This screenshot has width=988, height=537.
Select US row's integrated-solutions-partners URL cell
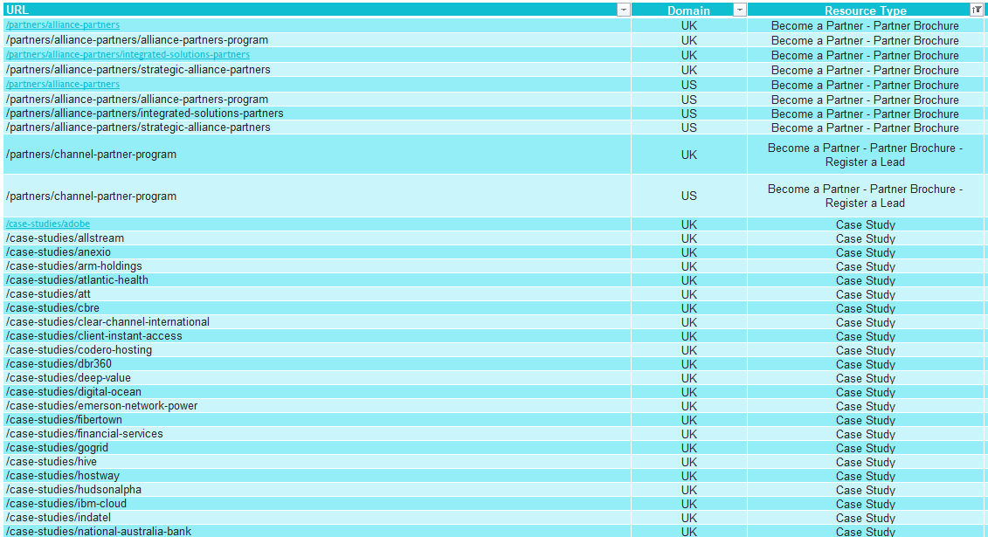(317, 114)
